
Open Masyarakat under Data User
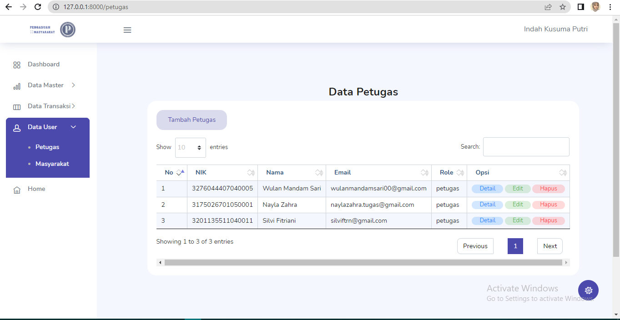pyautogui.click(x=52, y=164)
